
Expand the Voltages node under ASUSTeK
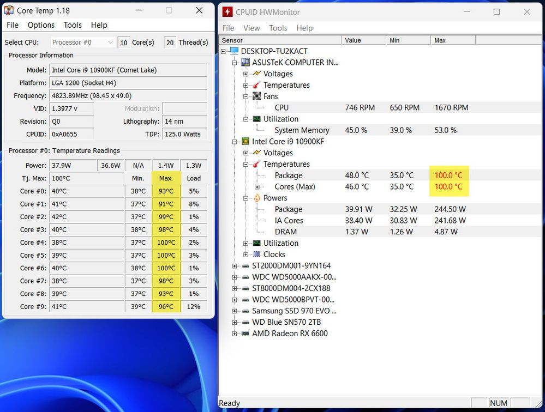(x=246, y=74)
